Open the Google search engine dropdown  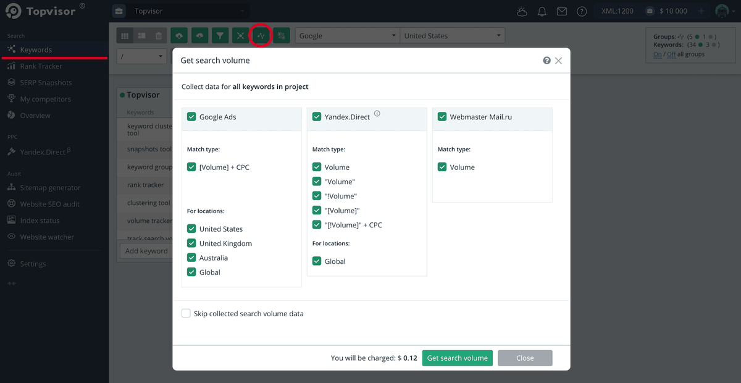(348, 36)
